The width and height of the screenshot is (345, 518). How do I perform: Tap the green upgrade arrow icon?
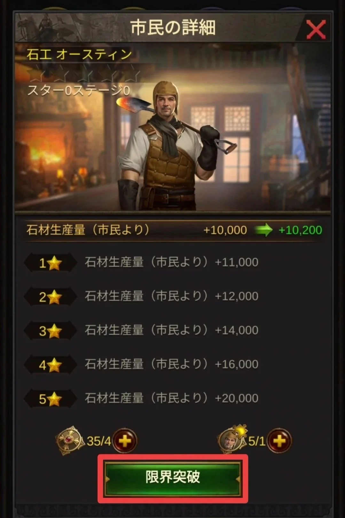[263, 230]
